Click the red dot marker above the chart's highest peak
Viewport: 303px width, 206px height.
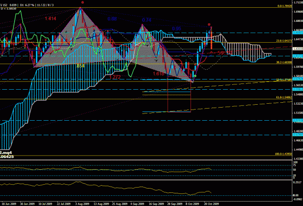[82, 2]
